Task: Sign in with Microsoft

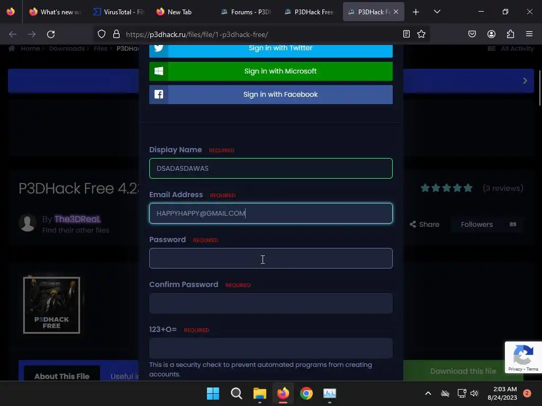Action: tap(271, 71)
